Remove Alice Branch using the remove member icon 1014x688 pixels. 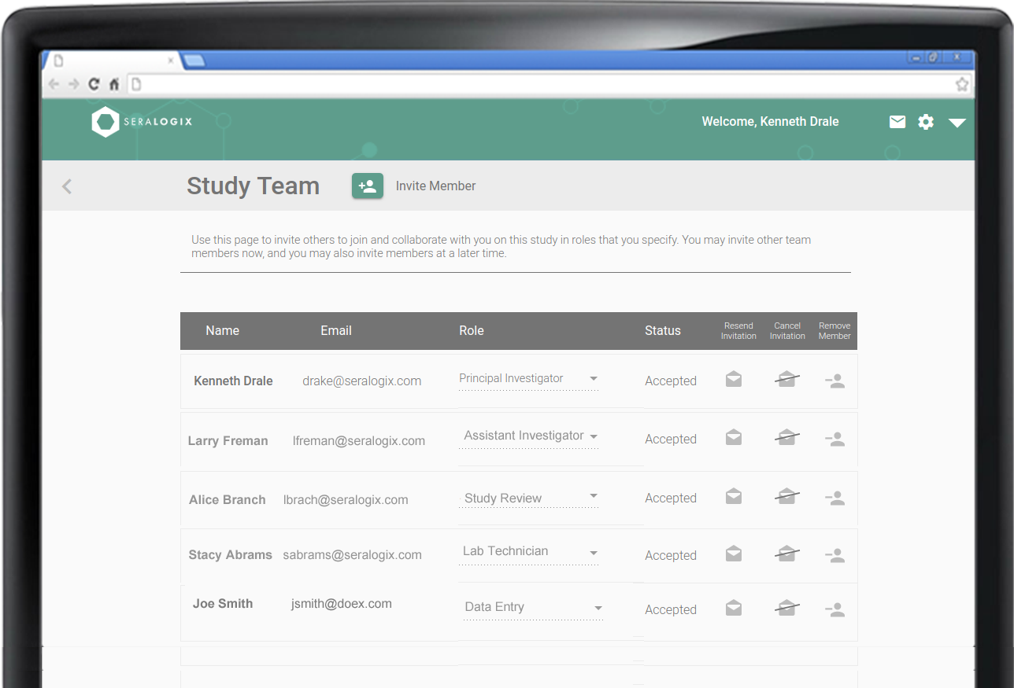(x=835, y=497)
